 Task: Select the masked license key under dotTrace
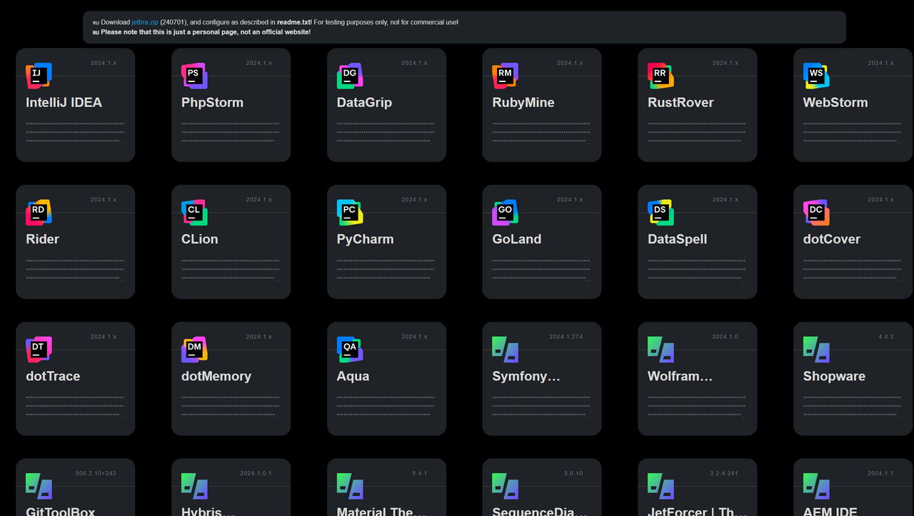click(75, 406)
